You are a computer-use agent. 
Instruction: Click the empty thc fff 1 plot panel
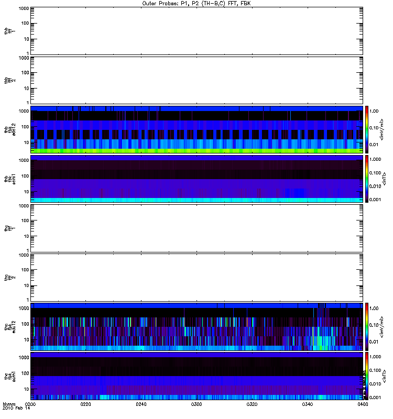196,228
